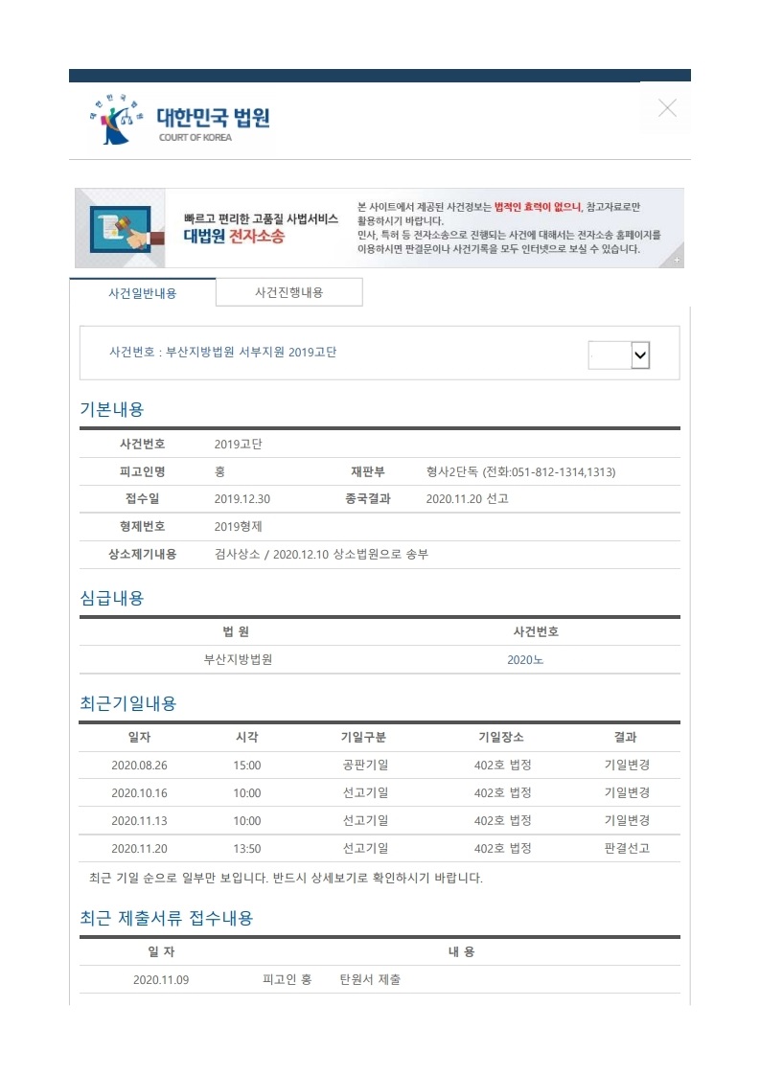Click the Court of Korea logo

click(x=180, y=121)
